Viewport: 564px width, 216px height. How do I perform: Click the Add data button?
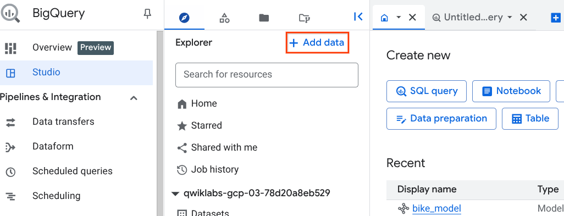[x=317, y=43]
